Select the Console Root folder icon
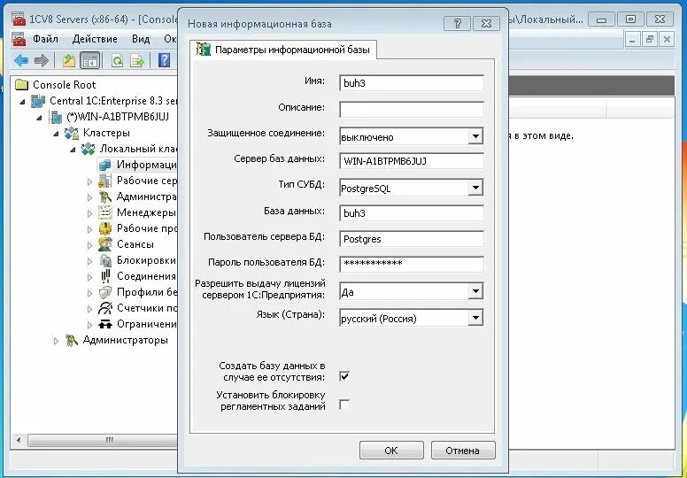Image resolution: width=687 pixels, height=478 pixels. tap(21, 85)
